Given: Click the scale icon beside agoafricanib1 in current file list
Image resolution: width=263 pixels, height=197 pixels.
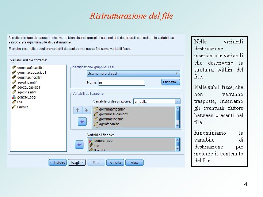Looking at the screenshot, I should click(x=14, y=82).
